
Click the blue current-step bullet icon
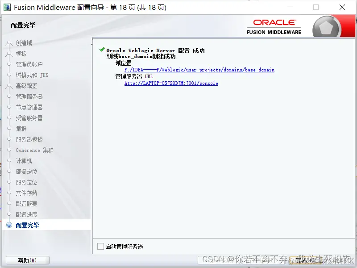point(9,225)
